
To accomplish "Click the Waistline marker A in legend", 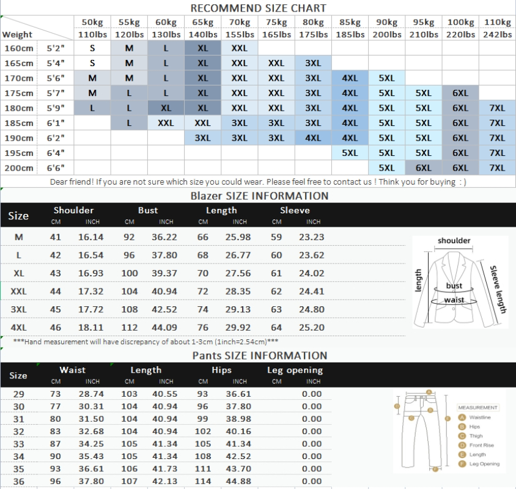I will pos(462,417).
